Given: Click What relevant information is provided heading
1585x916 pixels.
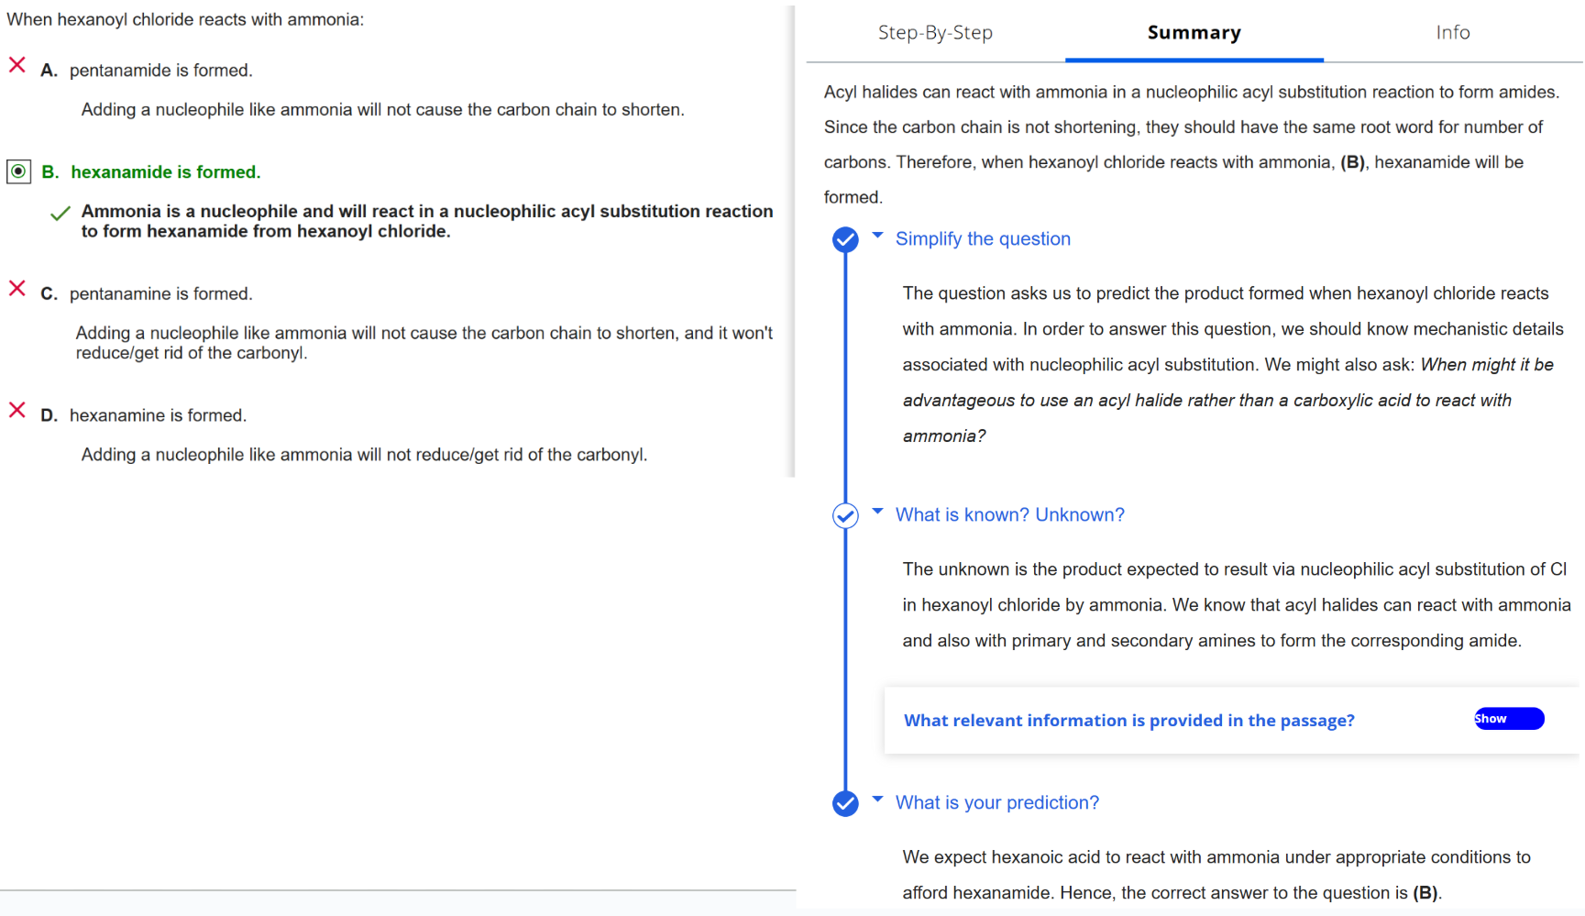Looking at the screenshot, I should coord(1128,721).
